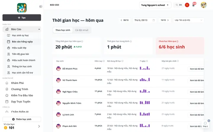
Task: Open the Góp ý feedback chat icon
Action: 205,123
